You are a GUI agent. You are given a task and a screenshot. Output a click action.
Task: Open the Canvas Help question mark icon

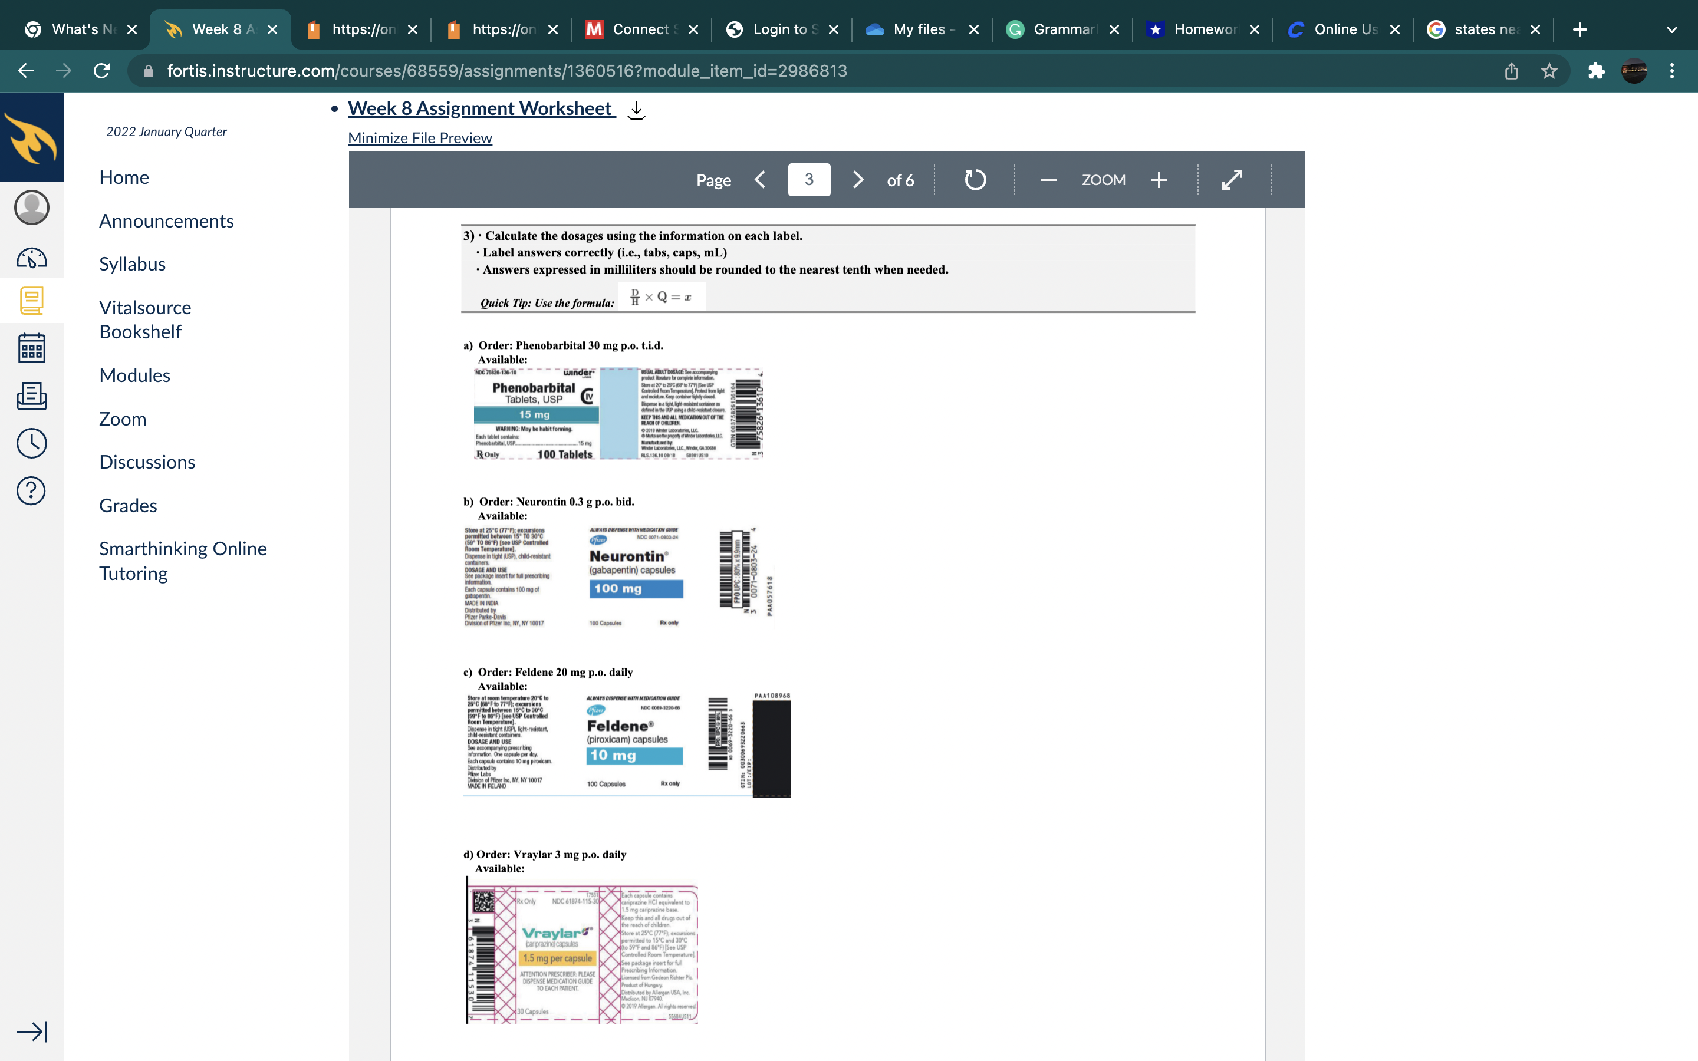tap(32, 490)
